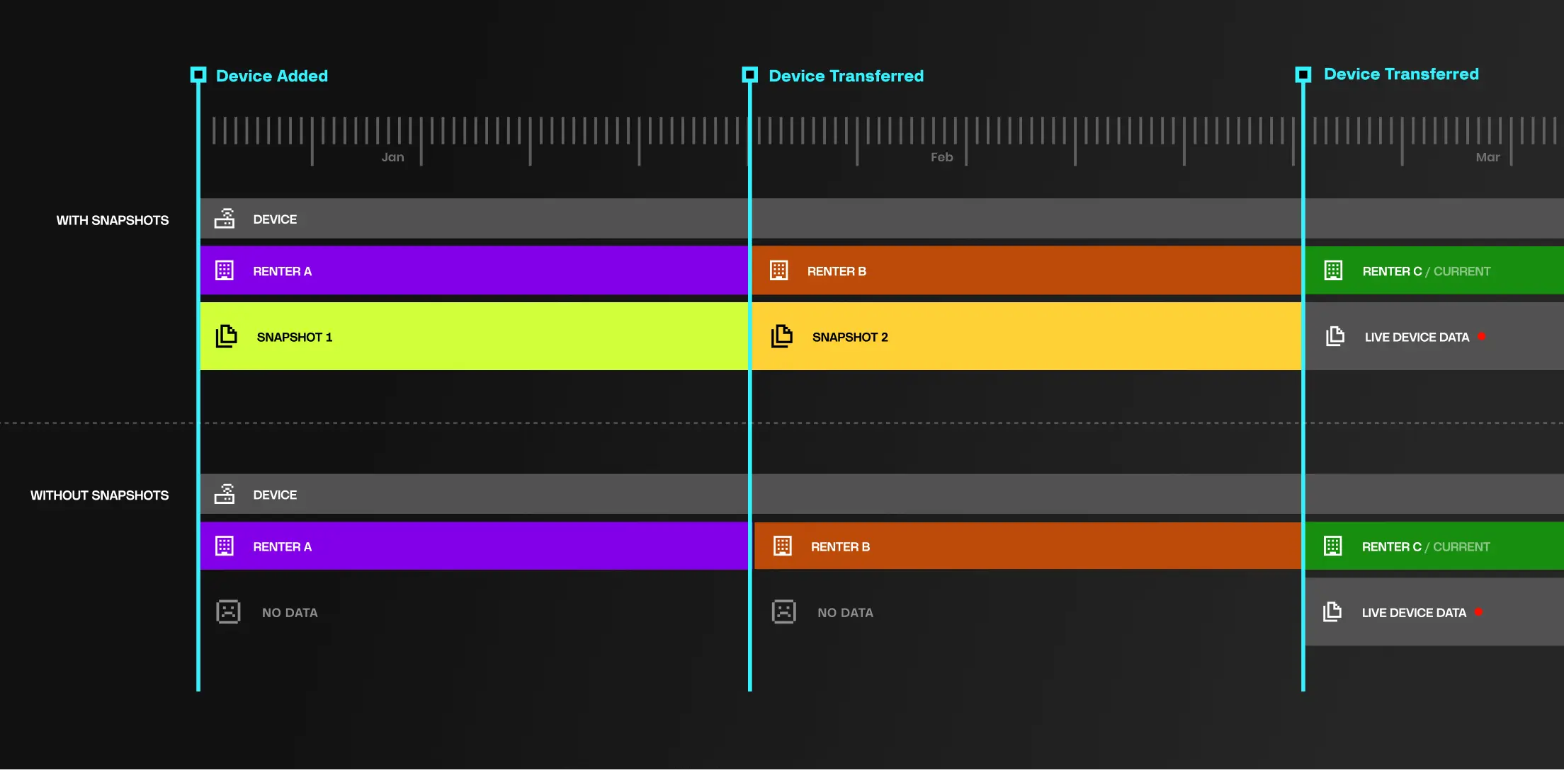This screenshot has height=770, width=1564.
Task: Click the Without Snapshots section label
Action: pos(99,495)
